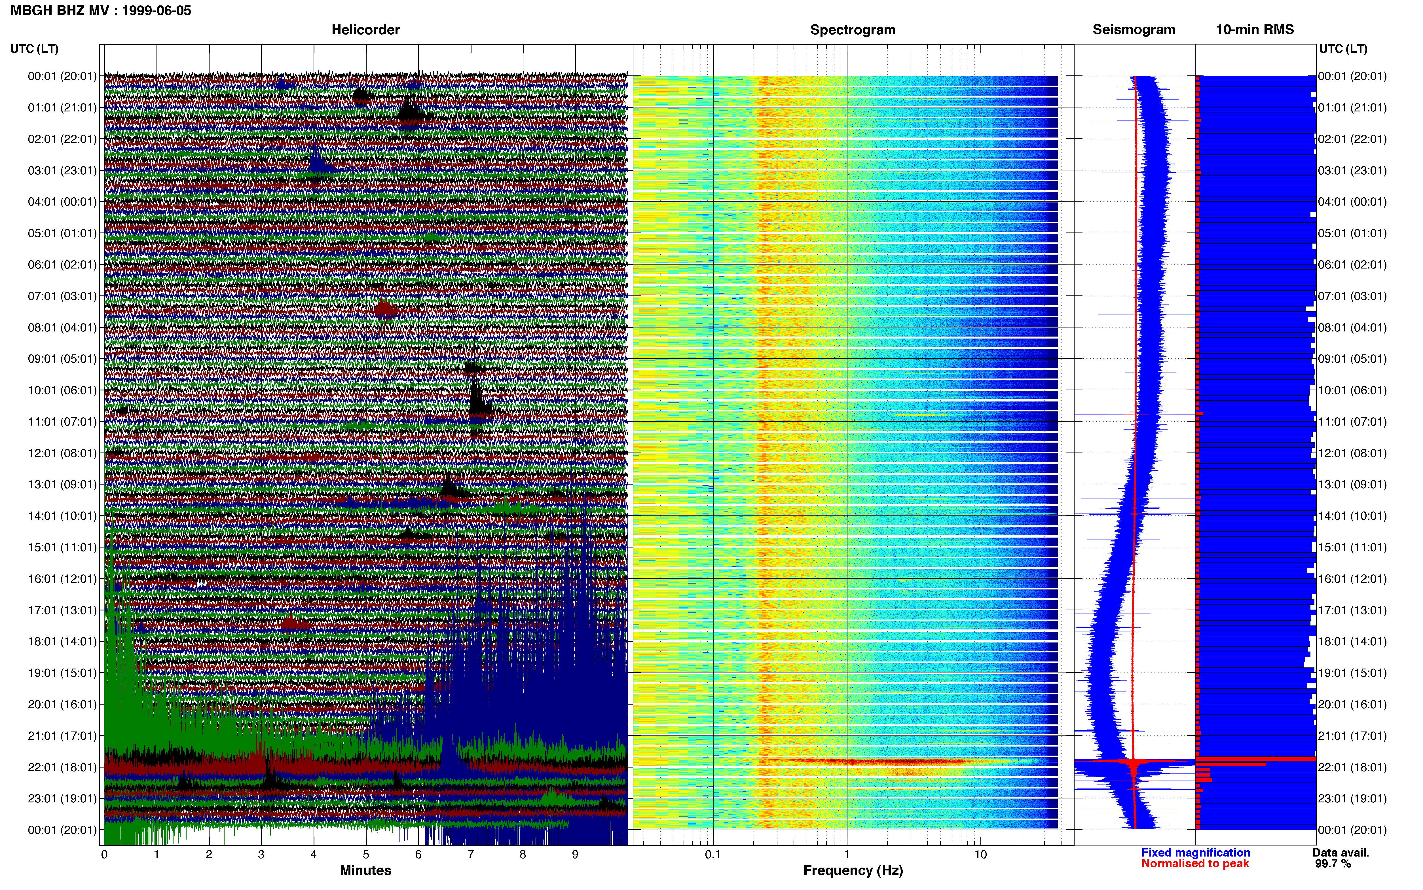
Task: Click left time label '21:01 (17:01)'
Action: pyautogui.click(x=62, y=736)
